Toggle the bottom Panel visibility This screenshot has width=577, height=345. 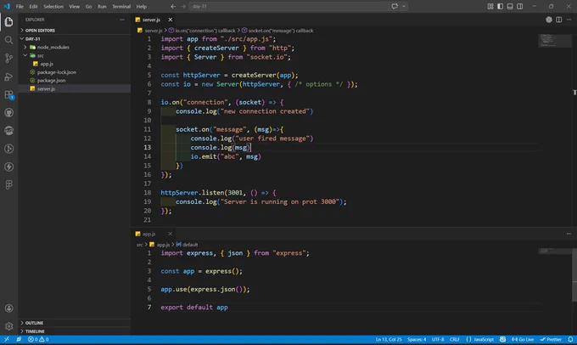510,6
